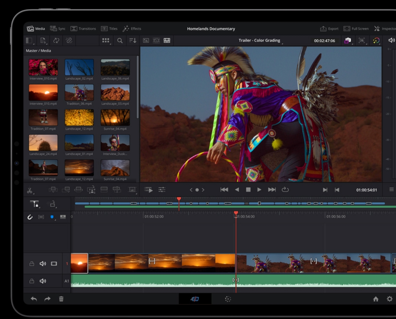Click the smart insert edit icon
The width and height of the screenshot is (396, 319).
(53, 190)
